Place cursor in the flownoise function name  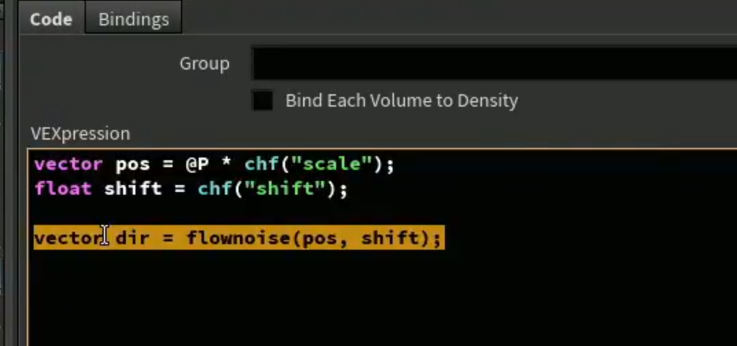coord(239,238)
